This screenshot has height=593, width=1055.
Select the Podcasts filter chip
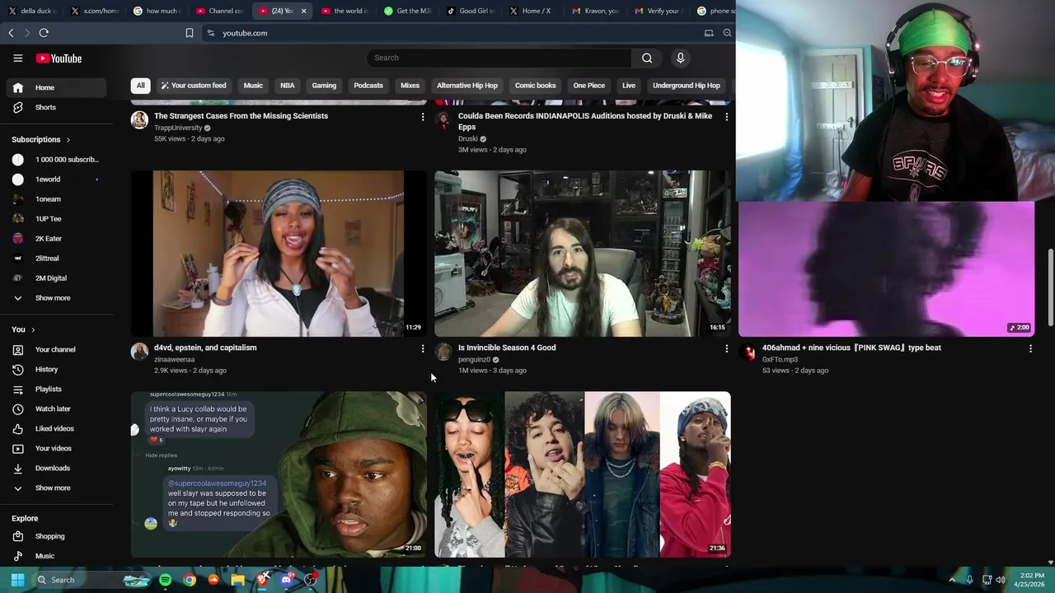click(368, 86)
